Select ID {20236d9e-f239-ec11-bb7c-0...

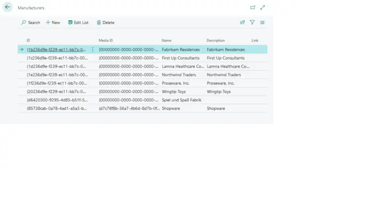[56, 91]
